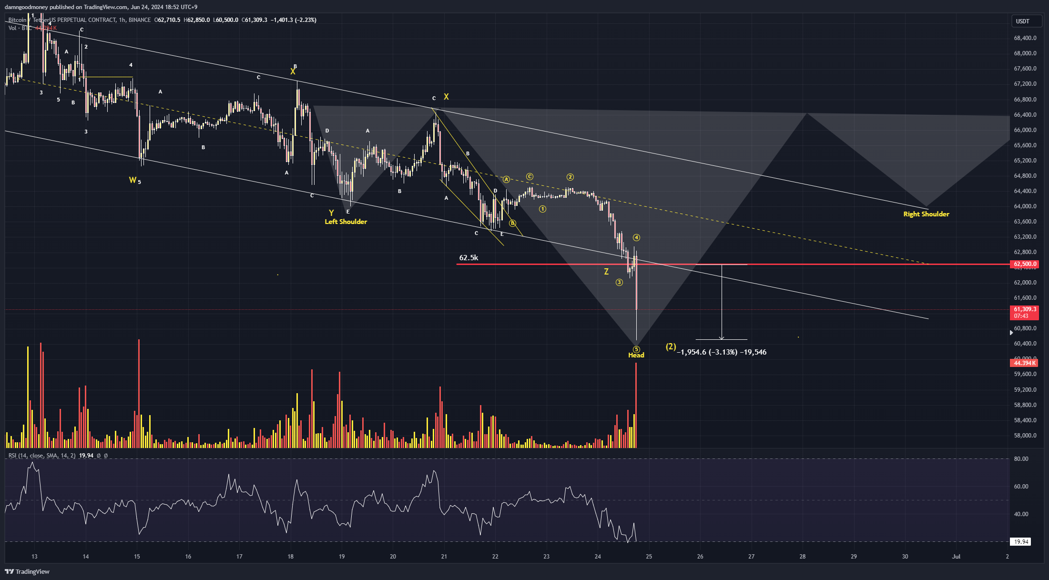Click the circled number 5 above 'Head'
This screenshot has width=1049, height=580.
pos(636,349)
